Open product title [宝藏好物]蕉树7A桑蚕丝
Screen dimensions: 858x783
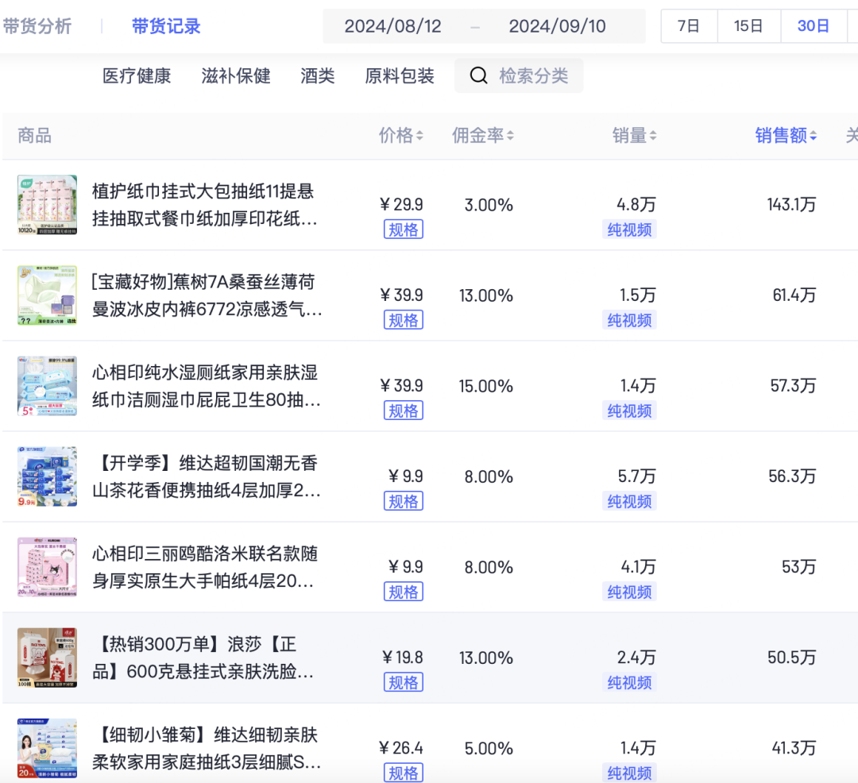point(207,295)
